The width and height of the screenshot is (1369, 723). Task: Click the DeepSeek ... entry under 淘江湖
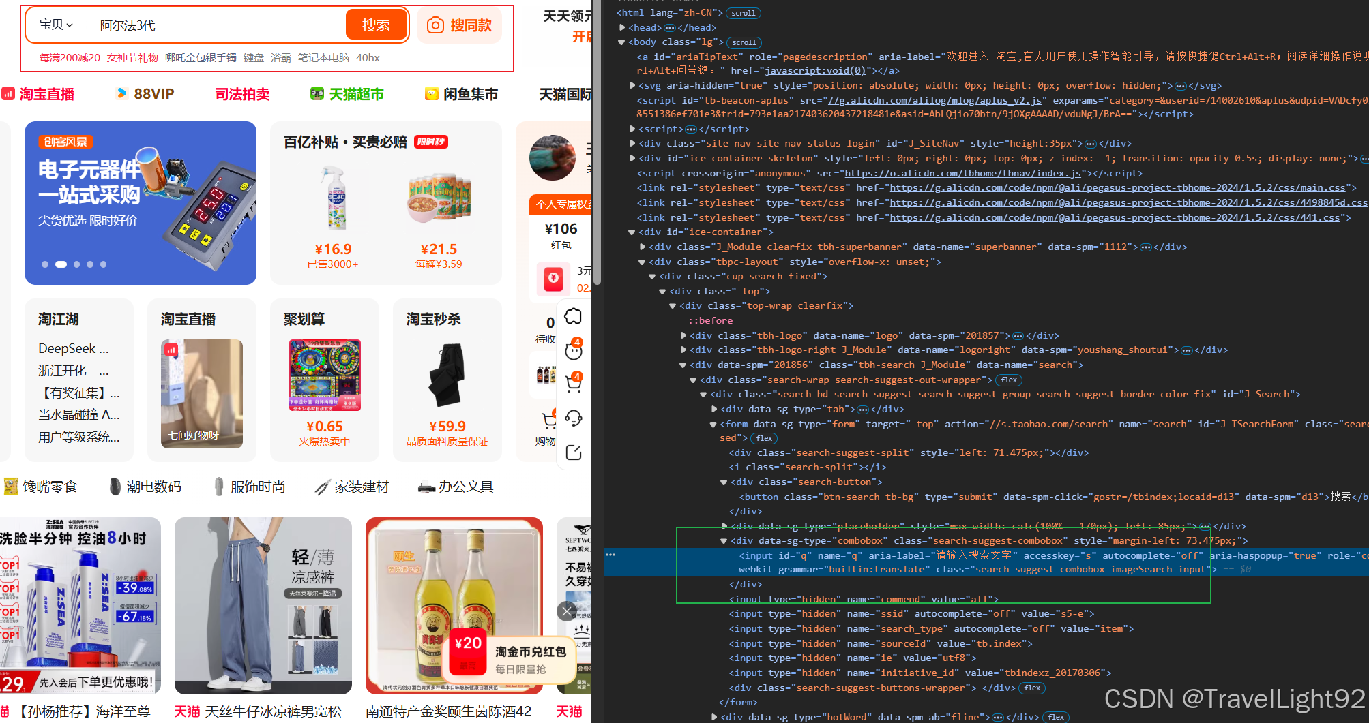[74, 349]
